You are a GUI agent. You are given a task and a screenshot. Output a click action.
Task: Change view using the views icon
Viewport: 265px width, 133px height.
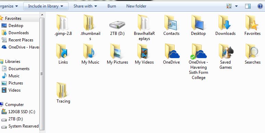(229, 6)
